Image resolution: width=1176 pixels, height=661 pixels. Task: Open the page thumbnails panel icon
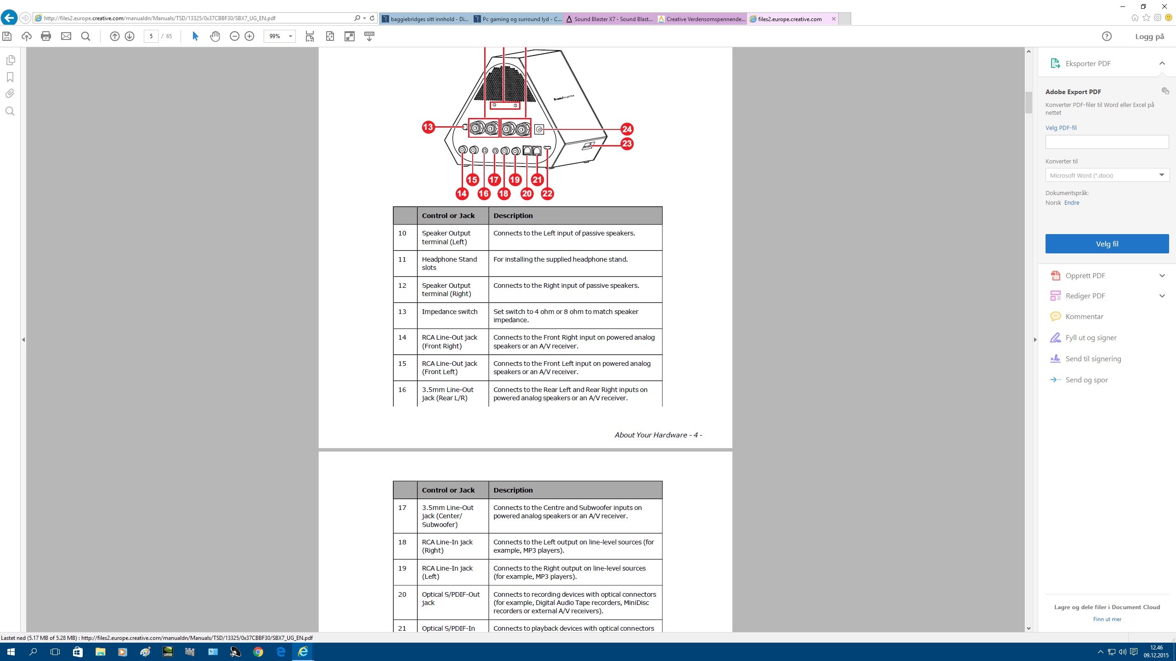pyautogui.click(x=10, y=60)
